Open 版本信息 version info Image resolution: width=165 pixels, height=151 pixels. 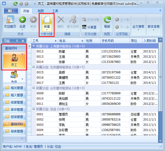point(153,26)
